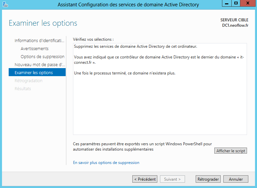Open Informations d'identification step
257x188 pixels.
[x=39, y=40]
